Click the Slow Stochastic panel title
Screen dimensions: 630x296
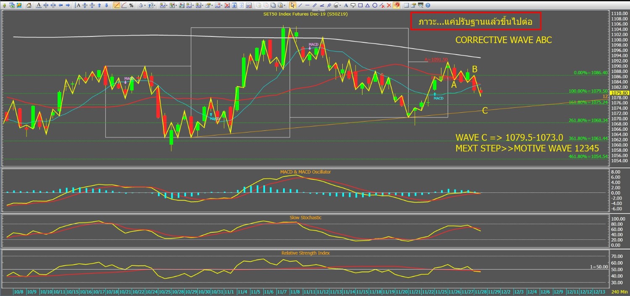tap(305, 218)
